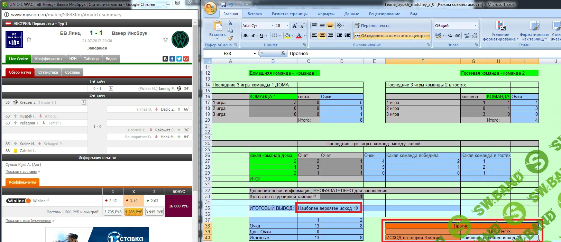Open Условное форматирование conditional formatting
Image resolution: width=561 pixels, height=242 pixels.
(x=500, y=31)
